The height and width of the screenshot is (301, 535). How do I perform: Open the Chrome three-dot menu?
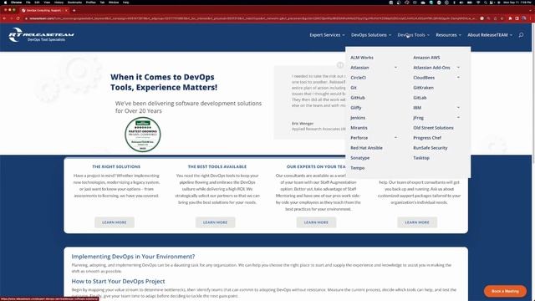530,18
